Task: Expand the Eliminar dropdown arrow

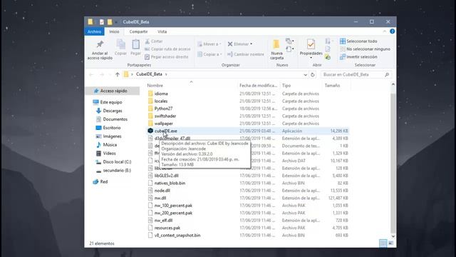Action: point(252,44)
